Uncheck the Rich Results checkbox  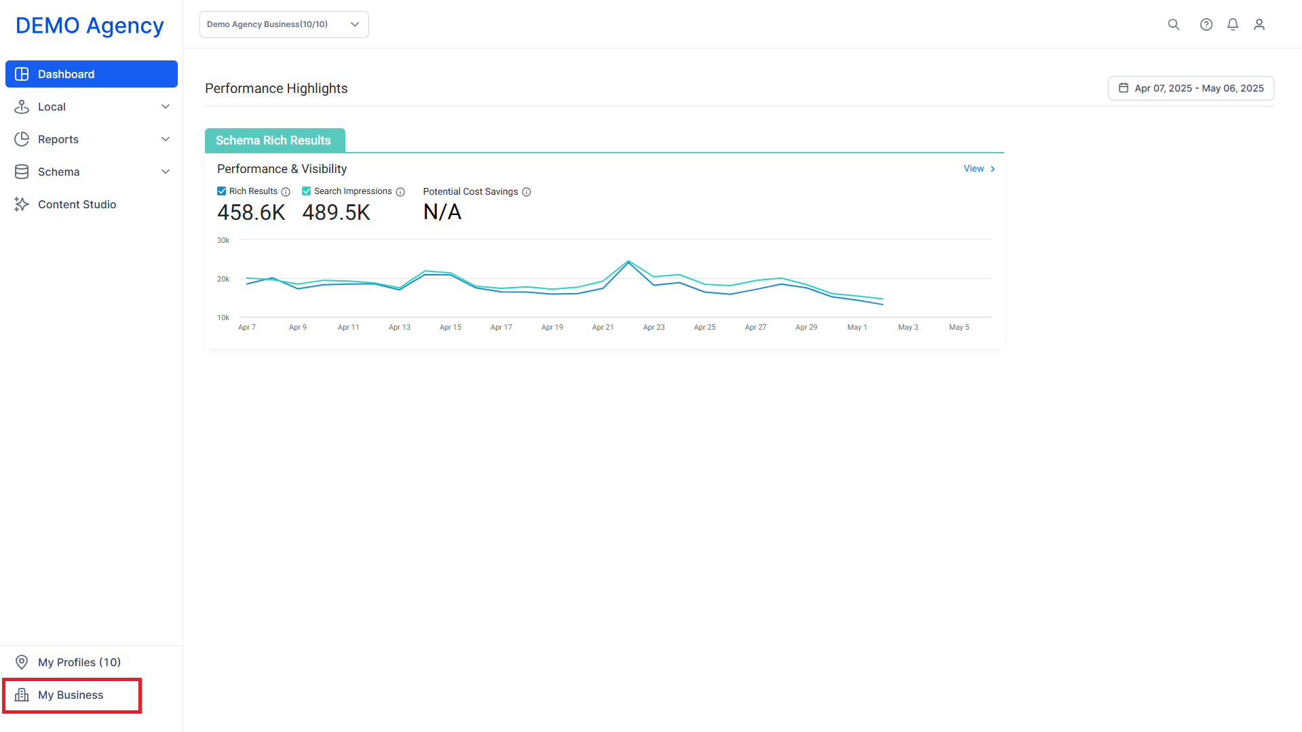tap(221, 191)
